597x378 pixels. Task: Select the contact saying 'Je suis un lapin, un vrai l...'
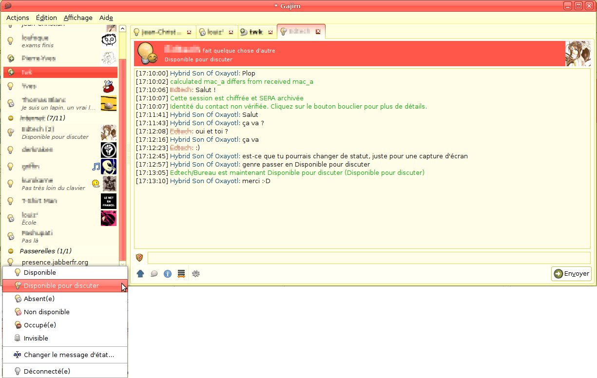coord(60,103)
